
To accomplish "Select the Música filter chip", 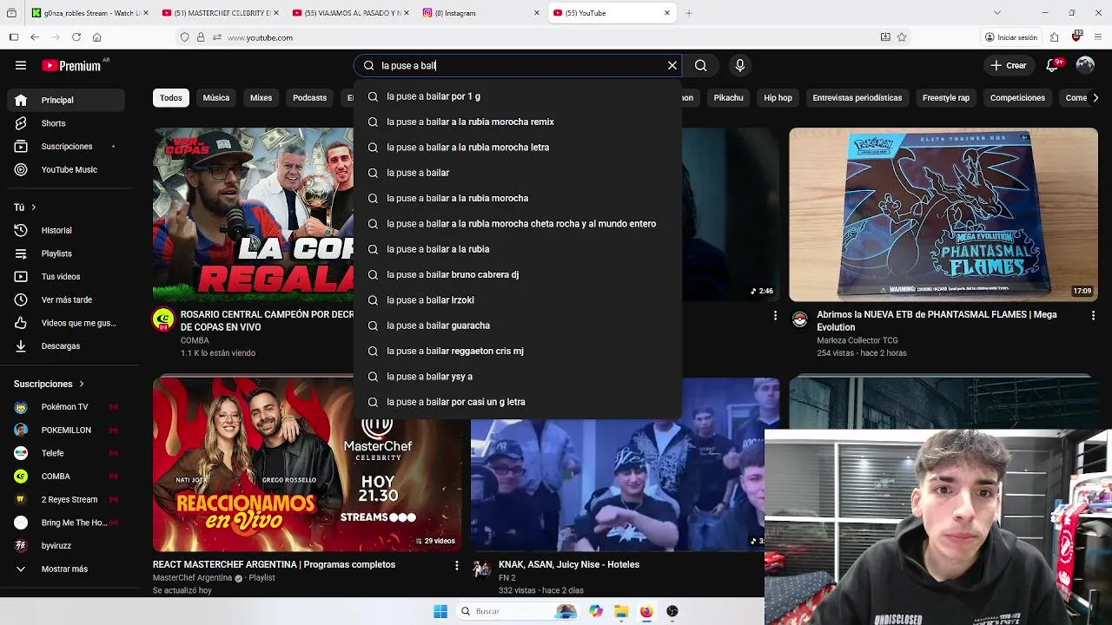I will click(216, 98).
